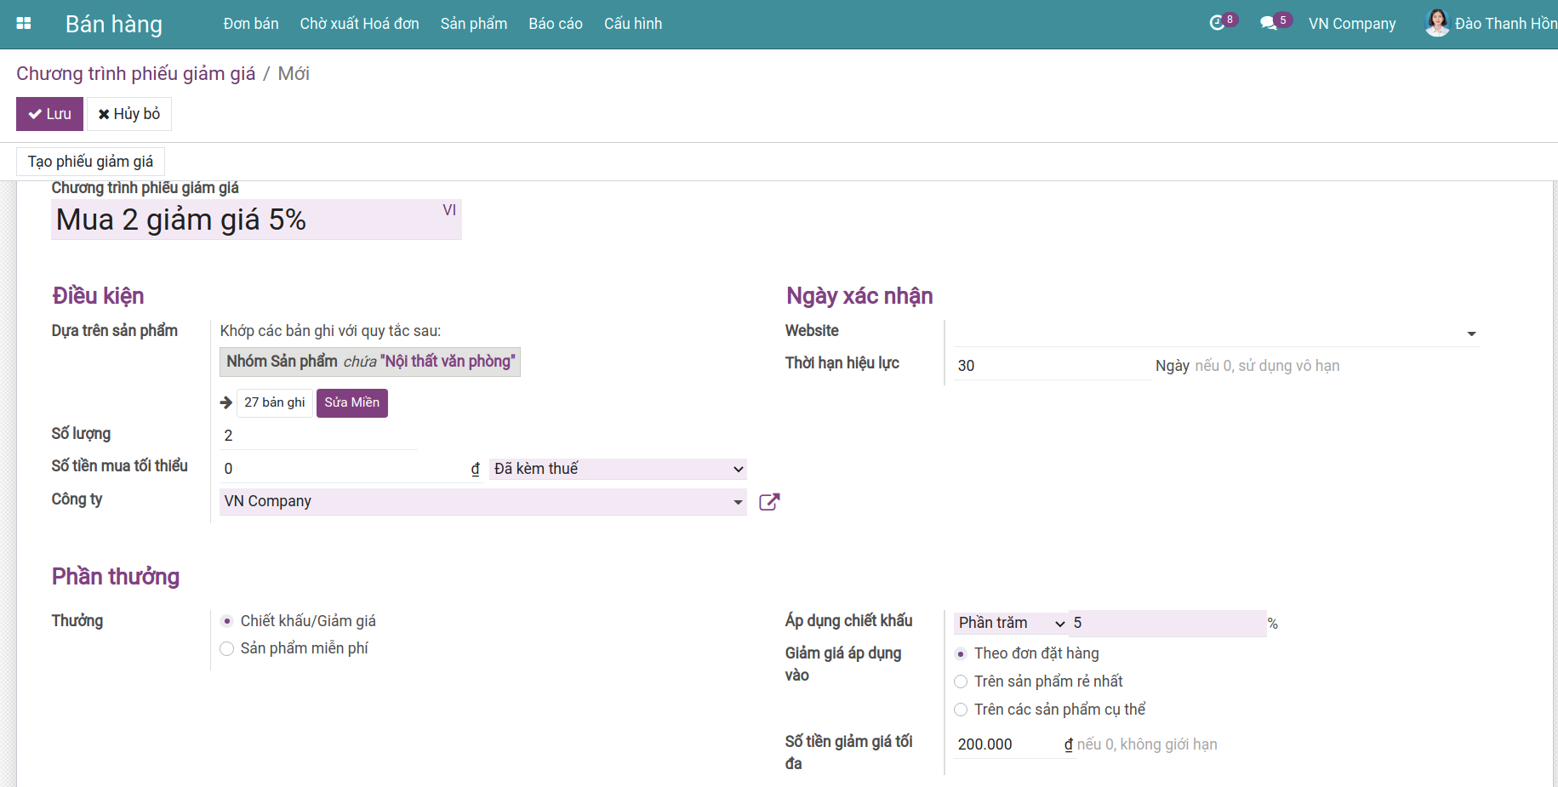
Task: Click the Tạo phiếu giảm giá button
Action: (90, 162)
